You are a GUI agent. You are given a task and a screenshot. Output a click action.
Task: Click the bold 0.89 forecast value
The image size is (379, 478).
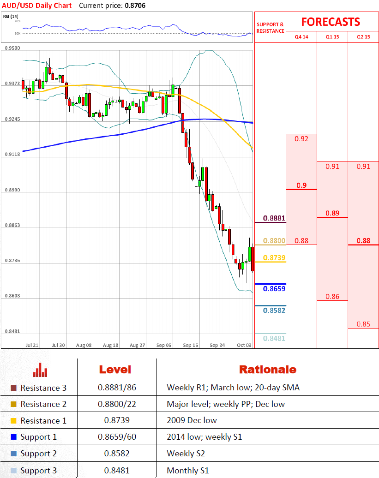(x=332, y=213)
